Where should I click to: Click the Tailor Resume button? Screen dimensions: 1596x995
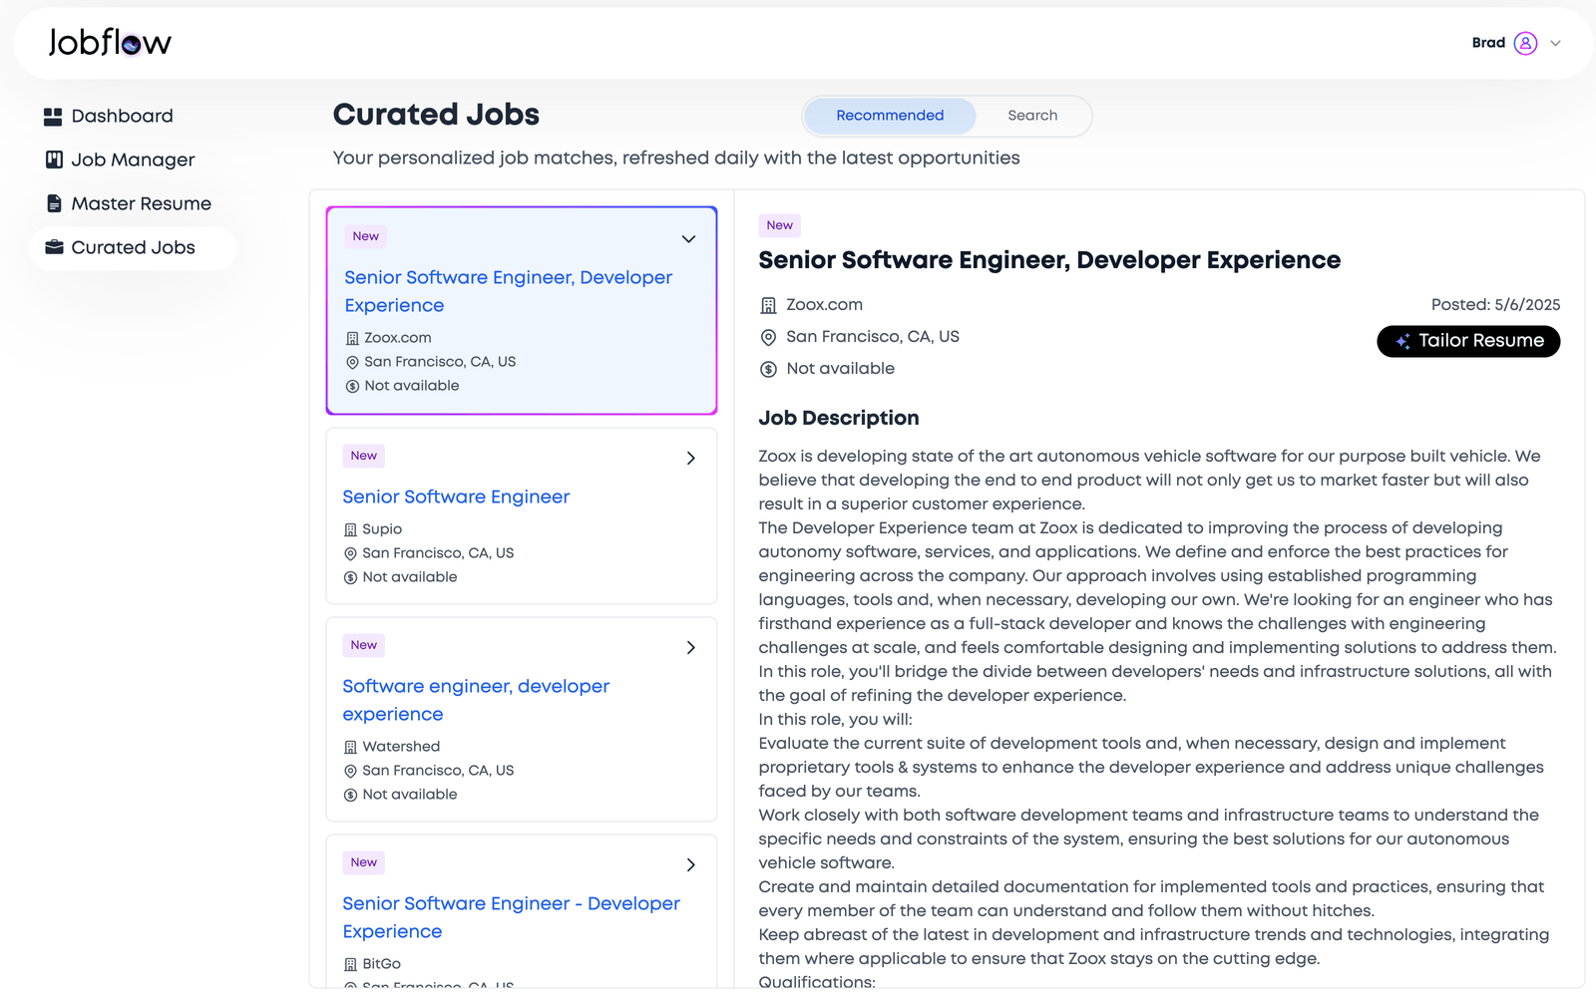coord(1468,341)
